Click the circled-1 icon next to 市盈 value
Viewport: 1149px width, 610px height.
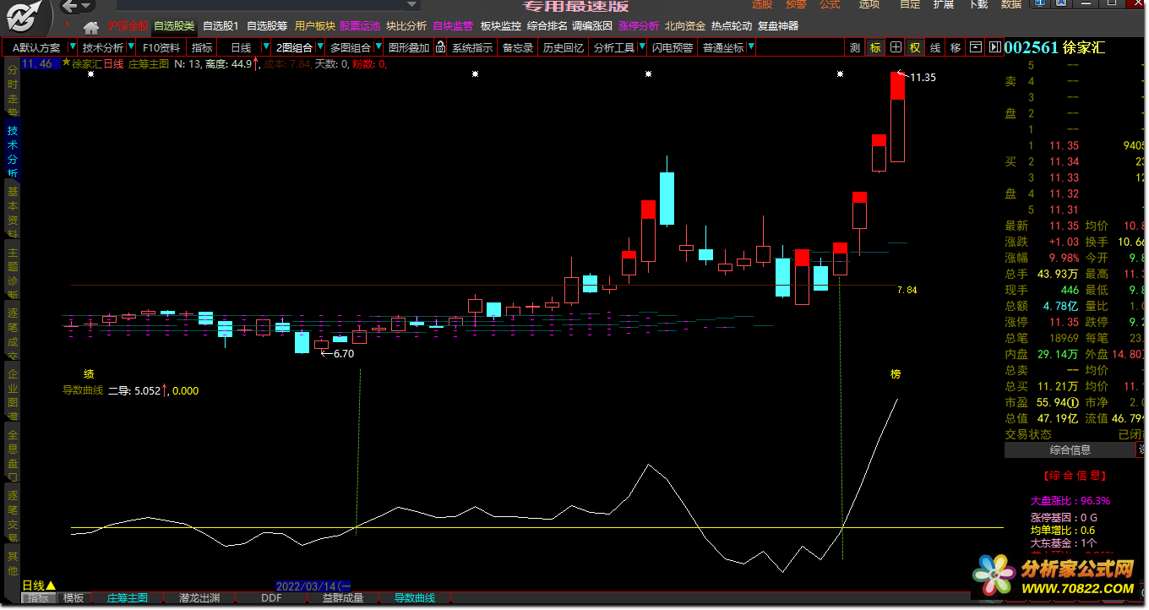tap(1074, 402)
